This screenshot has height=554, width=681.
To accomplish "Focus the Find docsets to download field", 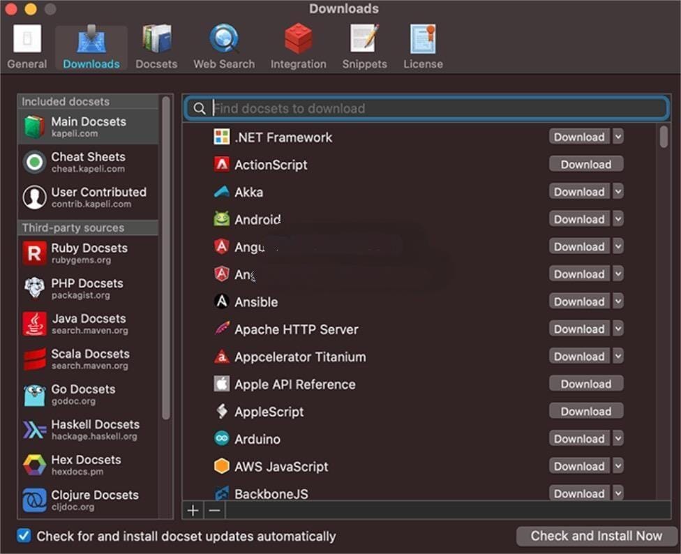I will tap(426, 109).
